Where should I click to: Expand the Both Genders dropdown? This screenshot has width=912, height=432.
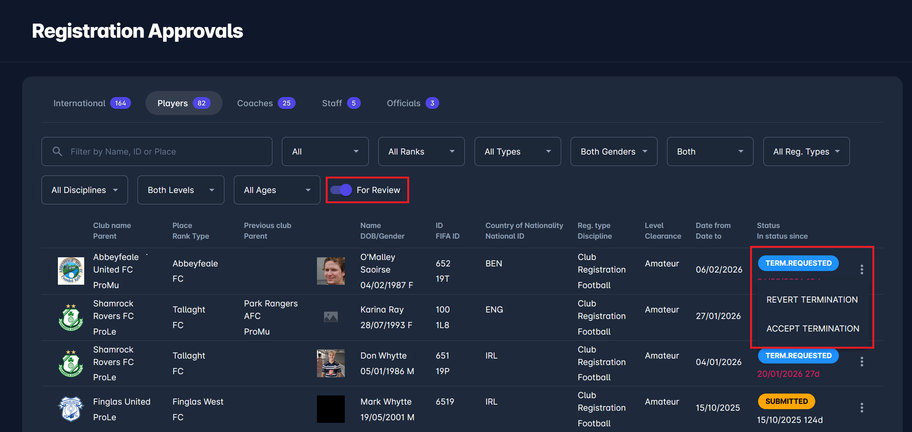pyautogui.click(x=613, y=151)
